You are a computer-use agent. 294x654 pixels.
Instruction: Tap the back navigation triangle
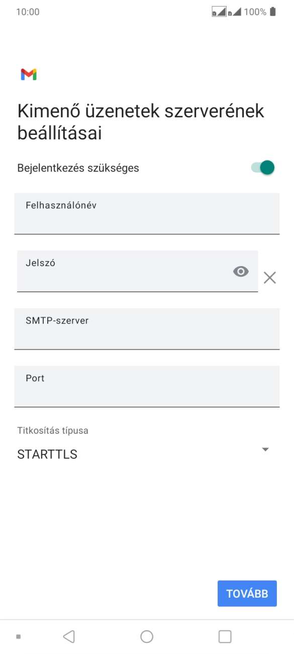click(x=69, y=636)
